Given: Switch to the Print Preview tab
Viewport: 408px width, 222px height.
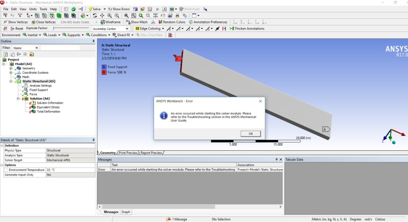Looking at the screenshot, I should pos(128,153).
